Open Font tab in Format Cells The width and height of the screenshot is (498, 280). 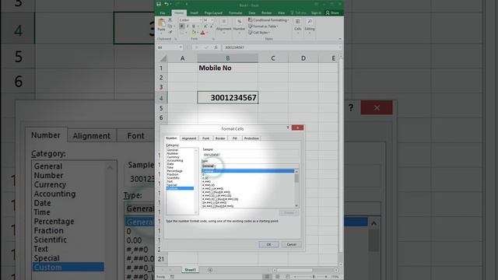point(205,138)
